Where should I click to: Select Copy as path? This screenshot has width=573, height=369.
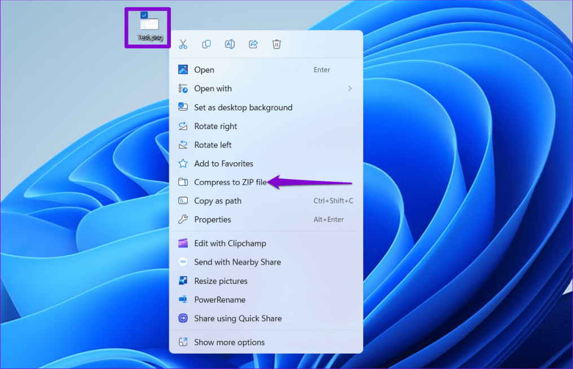point(218,201)
